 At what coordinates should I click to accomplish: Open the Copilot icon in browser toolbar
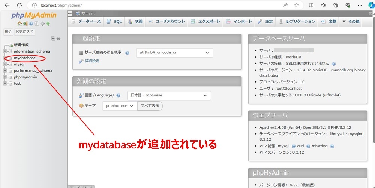click(371, 6)
